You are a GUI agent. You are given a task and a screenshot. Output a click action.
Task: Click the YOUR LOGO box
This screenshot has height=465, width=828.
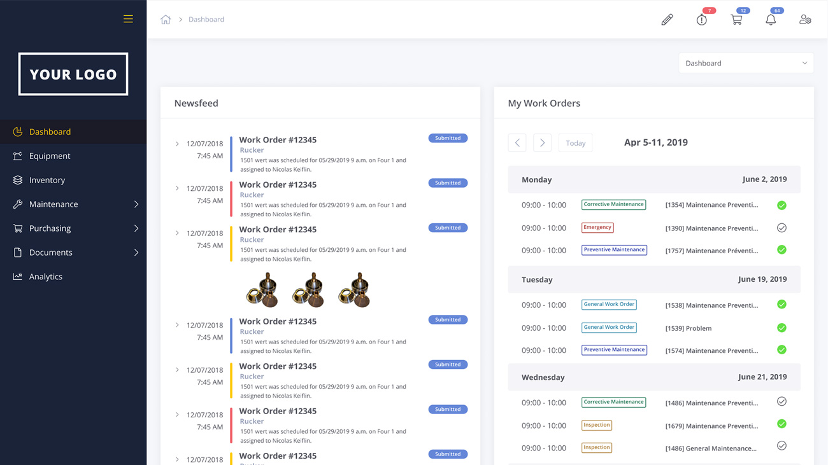73,74
